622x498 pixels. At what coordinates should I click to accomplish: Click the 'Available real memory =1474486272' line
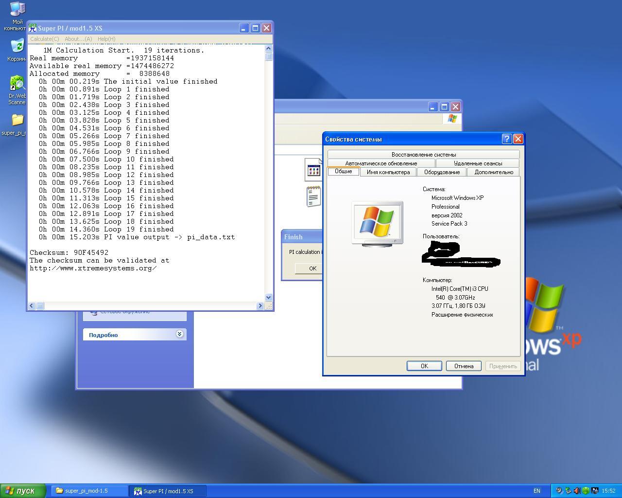(x=102, y=66)
